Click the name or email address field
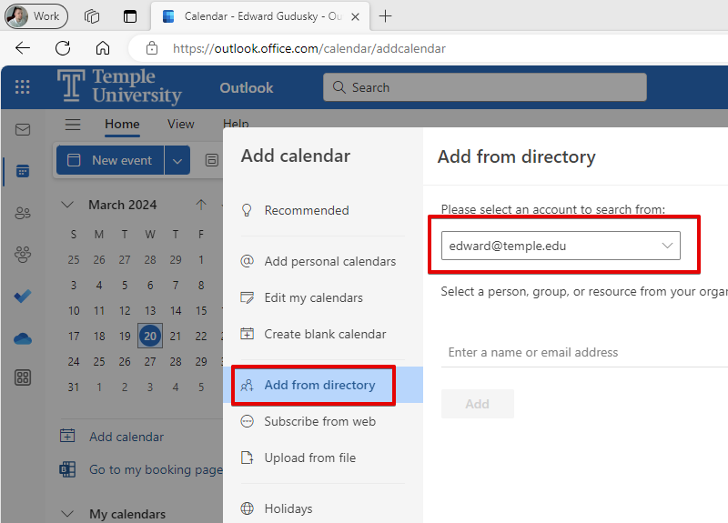Image resolution: width=728 pixels, height=523 pixels. (584, 352)
